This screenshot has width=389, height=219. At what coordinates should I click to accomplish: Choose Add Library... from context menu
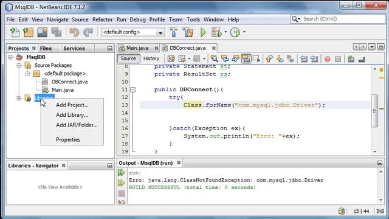click(x=72, y=115)
